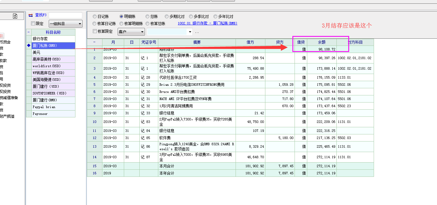Tick the 限定 checkbox under search
Screen dimensions: 437x205
tap(33, 24)
